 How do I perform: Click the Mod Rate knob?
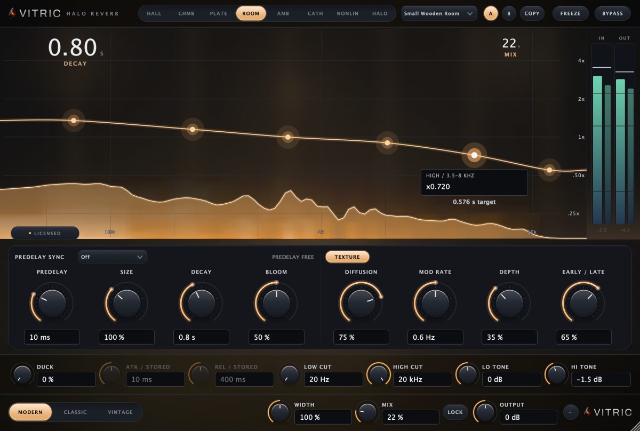pyautogui.click(x=435, y=303)
